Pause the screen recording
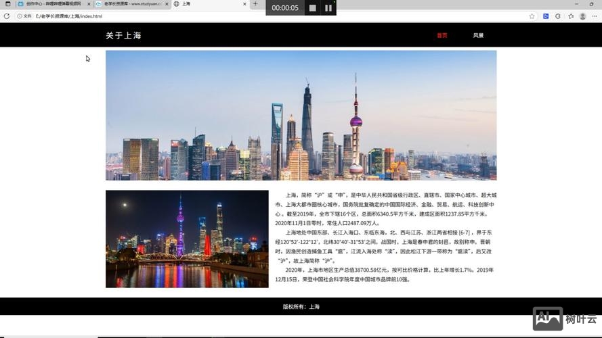Image resolution: width=602 pixels, height=338 pixels. 328,7
